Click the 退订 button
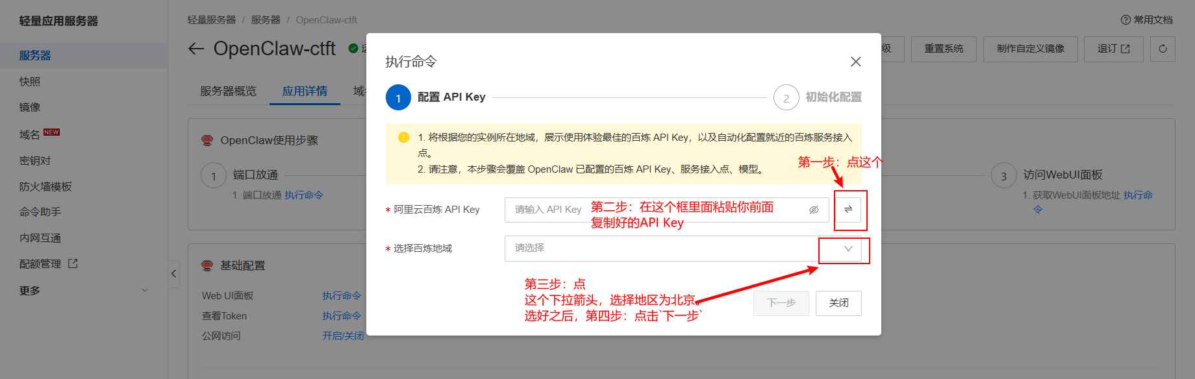 [1113, 49]
